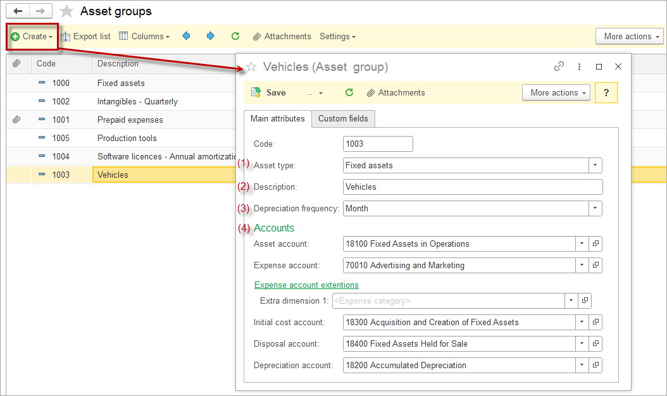Sort by the Code column header
This screenshot has height=396, width=667.
(46, 63)
